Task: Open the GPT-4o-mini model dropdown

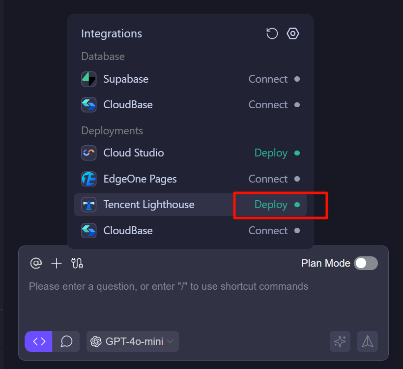Action: tap(133, 341)
